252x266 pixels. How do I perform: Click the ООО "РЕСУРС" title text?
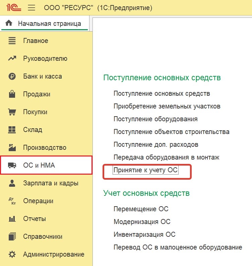click(x=69, y=8)
